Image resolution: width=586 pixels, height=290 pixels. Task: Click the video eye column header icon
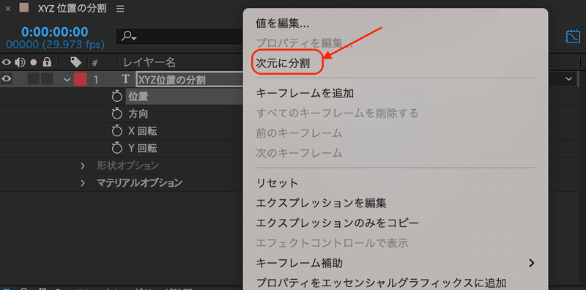pos(7,62)
